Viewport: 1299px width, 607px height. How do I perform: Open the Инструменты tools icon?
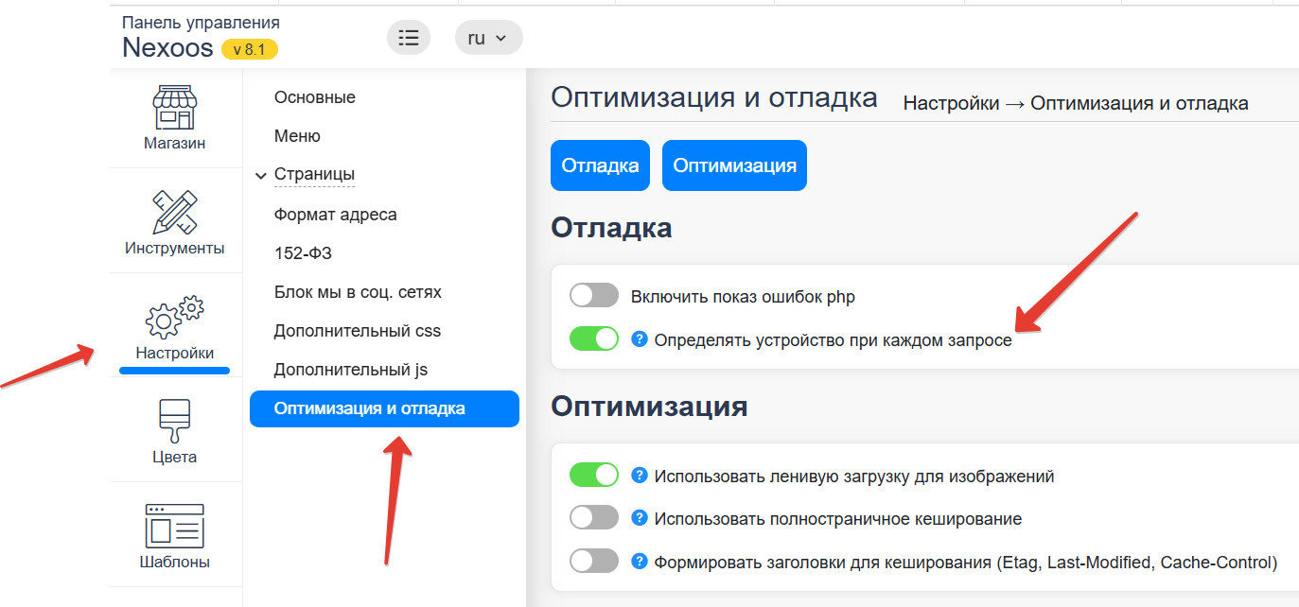[x=174, y=212]
